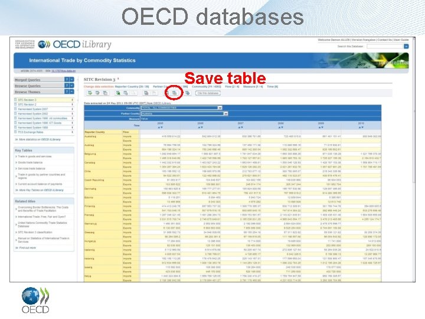Click the green arrow icon starting the toolbar
Screen dimensions: 425x319
pos(90,93)
